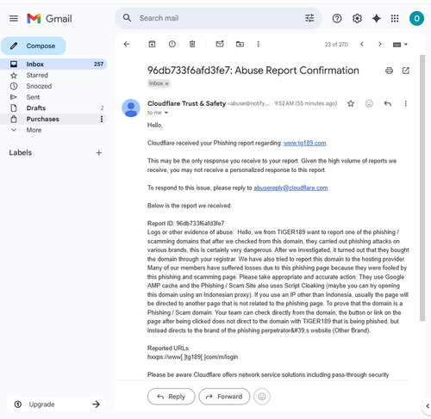Open the account avatar menu
This screenshot has height=419, width=431.
pyautogui.click(x=416, y=19)
